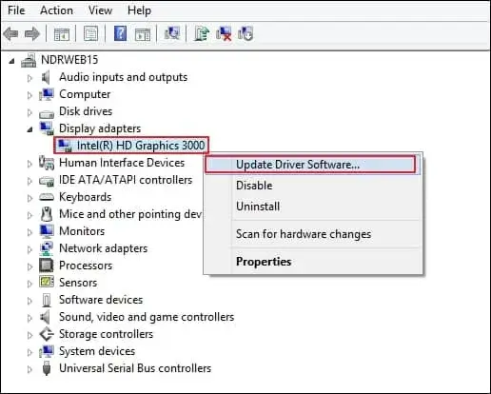The width and height of the screenshot is (491, 394).
Task: Open the Properties sheet toolbar icon
Action: click(x=90, y=33)
